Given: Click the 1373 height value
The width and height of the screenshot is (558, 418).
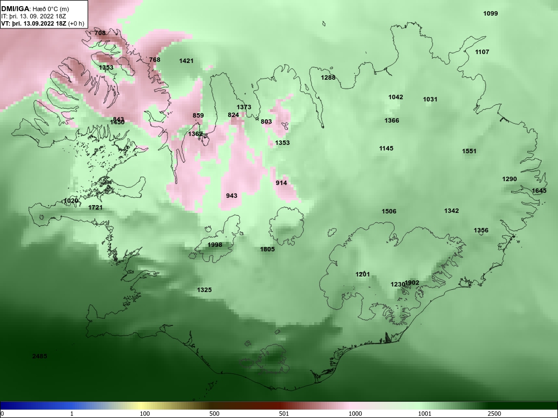Looking at the screenshot, I should (x=244, y=107).
